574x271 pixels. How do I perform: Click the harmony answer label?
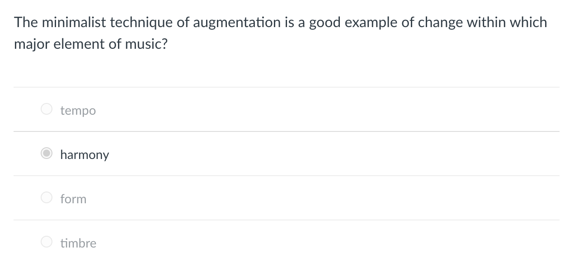[x=85, y=154]
